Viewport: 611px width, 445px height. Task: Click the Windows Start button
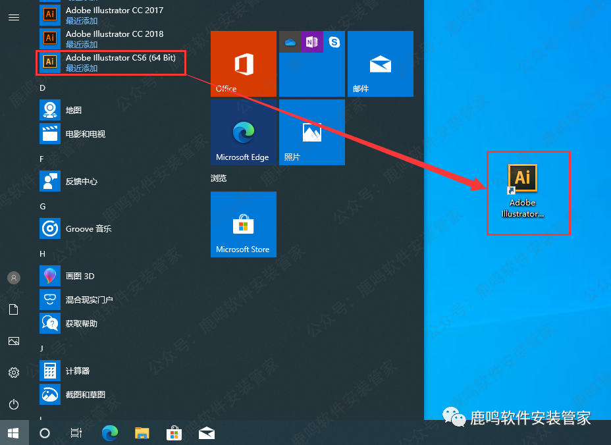[x=14, y=432]
